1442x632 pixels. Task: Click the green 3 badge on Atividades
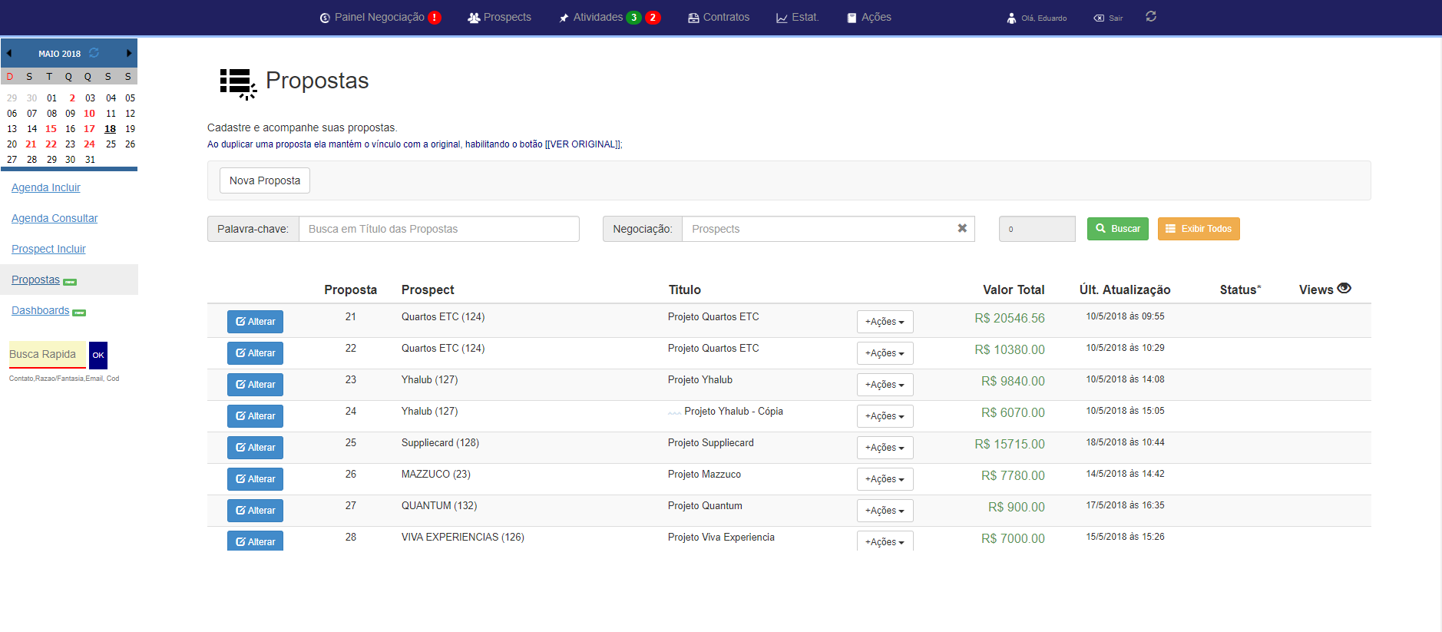tap(633, 17)
